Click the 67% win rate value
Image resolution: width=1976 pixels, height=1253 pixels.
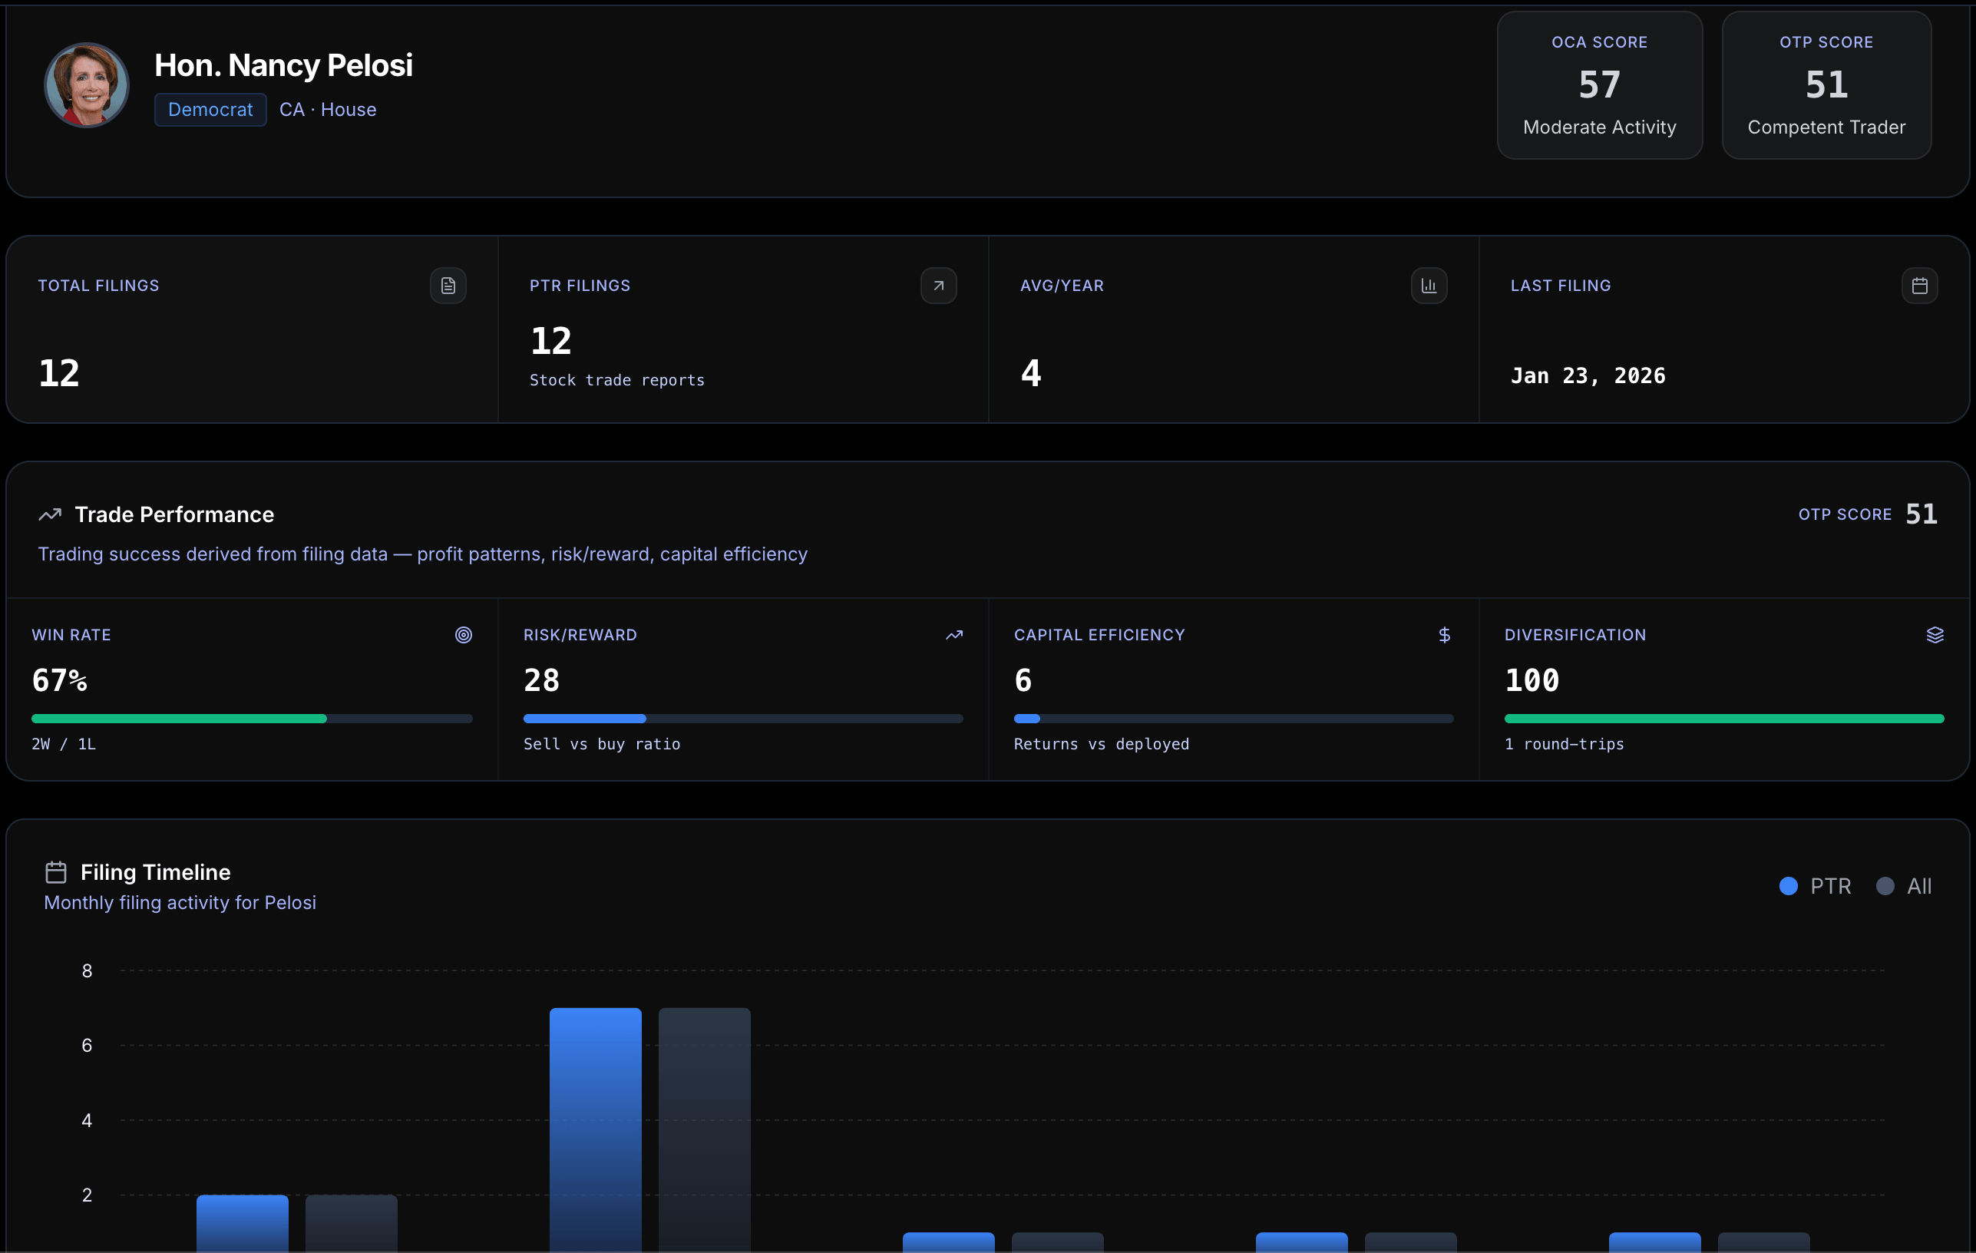pos(59,680)
